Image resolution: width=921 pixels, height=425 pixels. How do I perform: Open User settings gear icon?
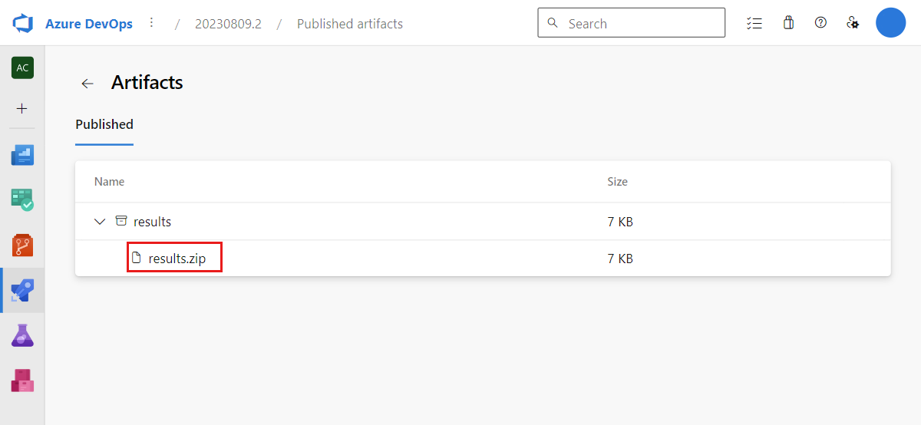click(853, 23)
